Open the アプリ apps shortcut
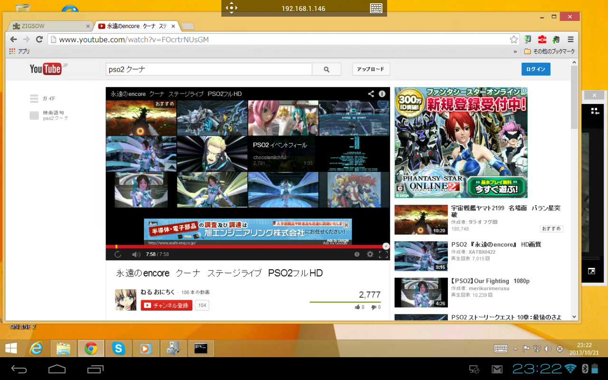 [x=19, y=51]
